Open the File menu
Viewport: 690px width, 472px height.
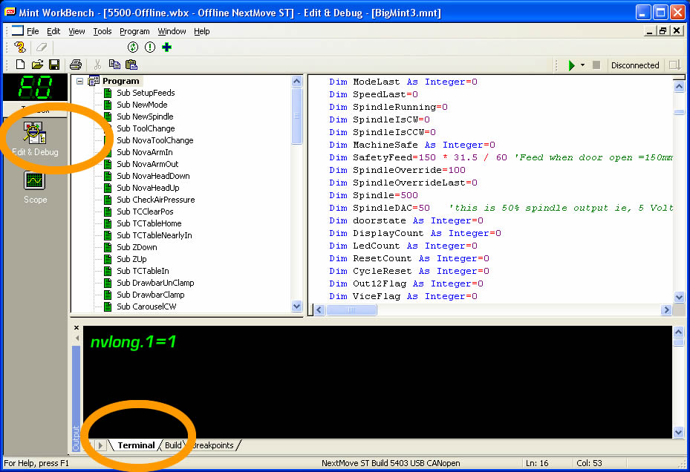point(33,31)
